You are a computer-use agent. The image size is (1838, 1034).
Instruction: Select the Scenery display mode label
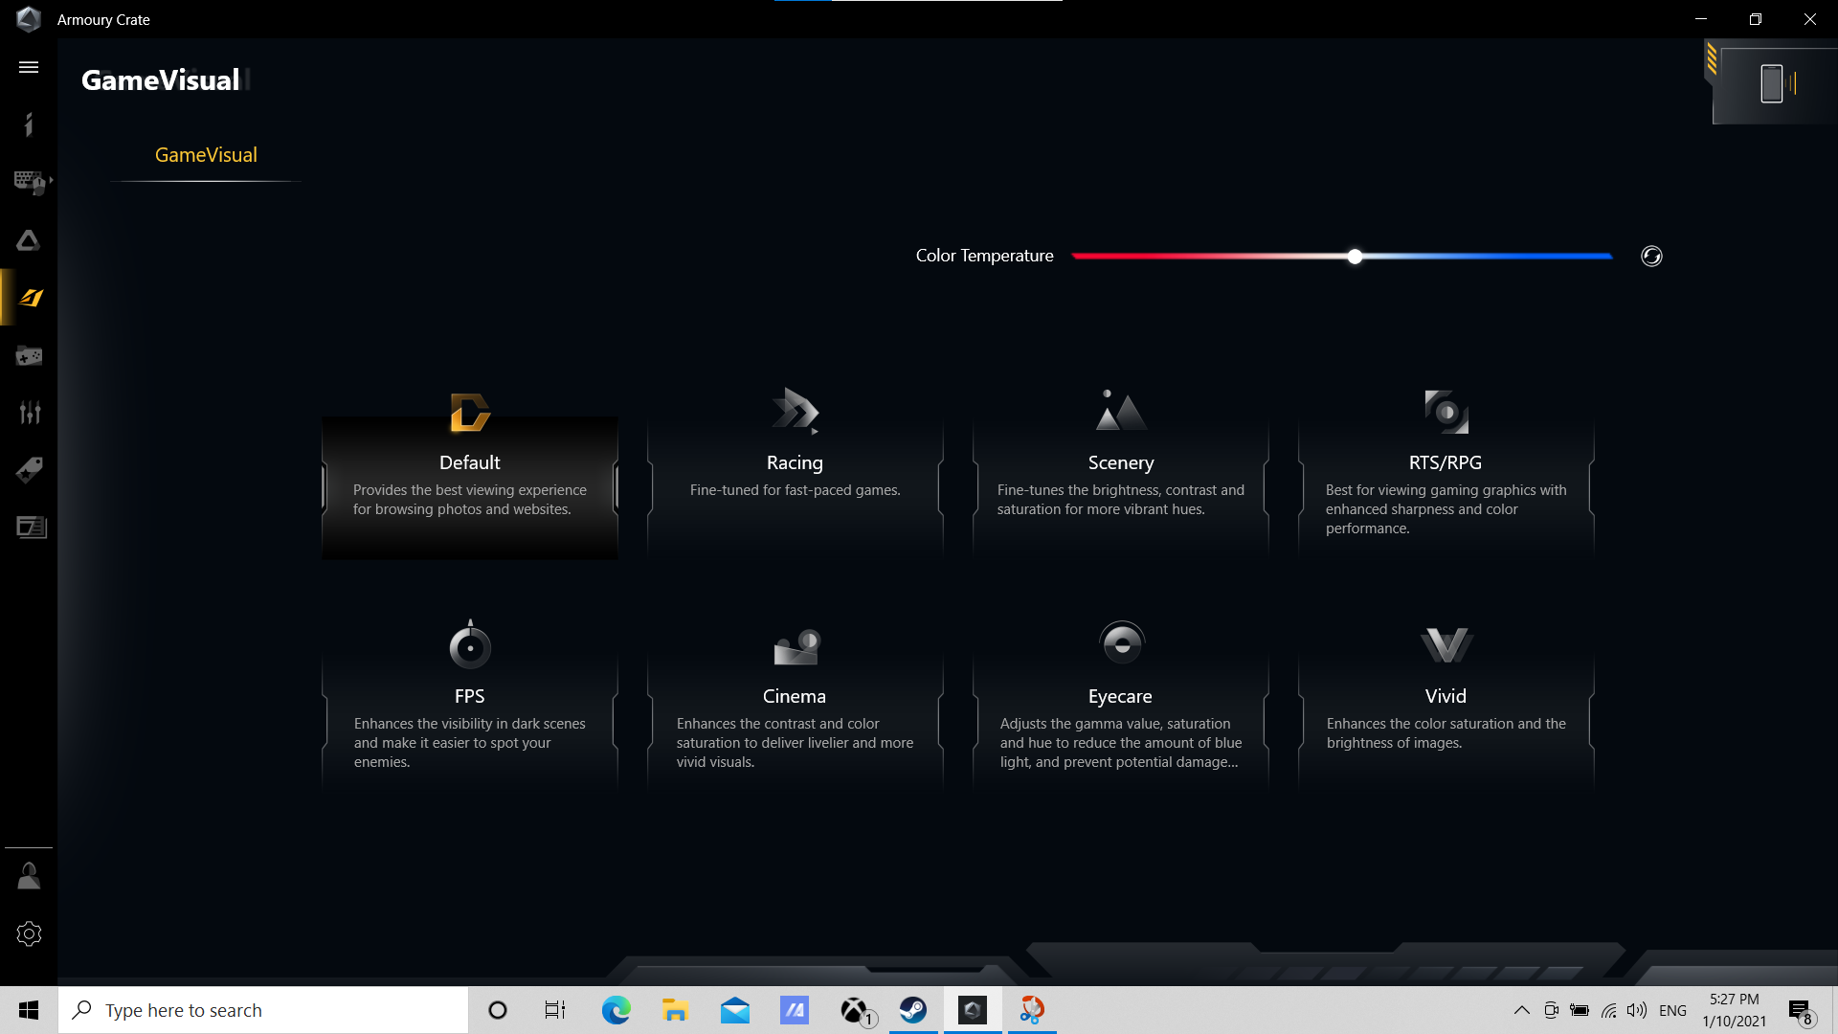coord(1120,462)
